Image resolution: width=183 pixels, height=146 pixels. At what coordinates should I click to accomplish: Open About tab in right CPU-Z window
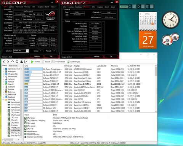[x=113, y=7]
